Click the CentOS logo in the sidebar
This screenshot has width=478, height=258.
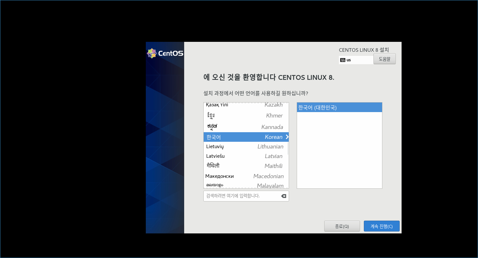coord(165,53)
